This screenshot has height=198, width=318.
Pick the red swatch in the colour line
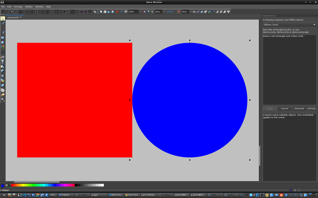pyautogui.click(x=12, y=185)
